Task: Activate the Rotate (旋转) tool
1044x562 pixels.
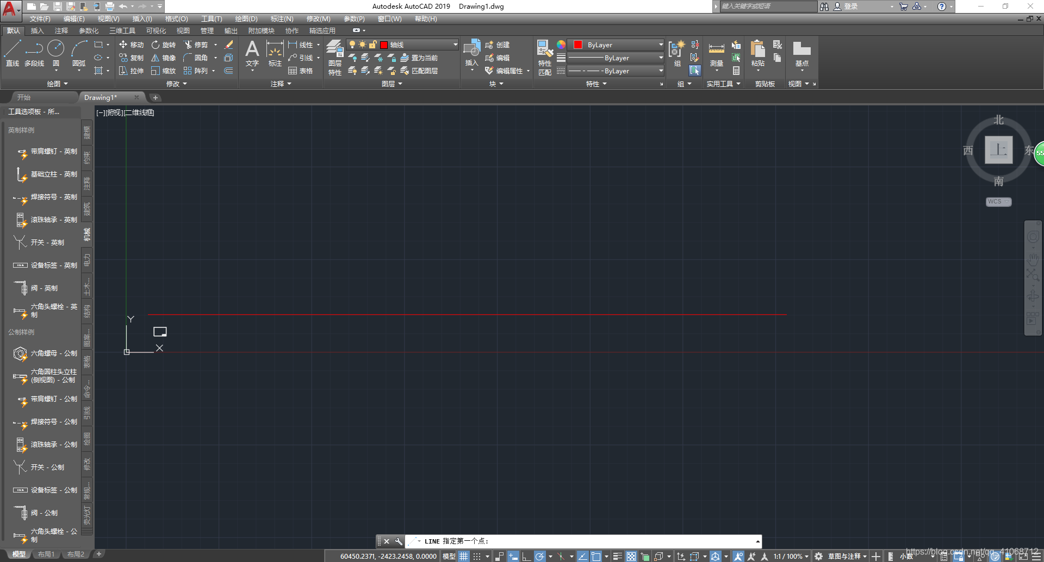Action: pyautogui.click(x=164, y=45)
